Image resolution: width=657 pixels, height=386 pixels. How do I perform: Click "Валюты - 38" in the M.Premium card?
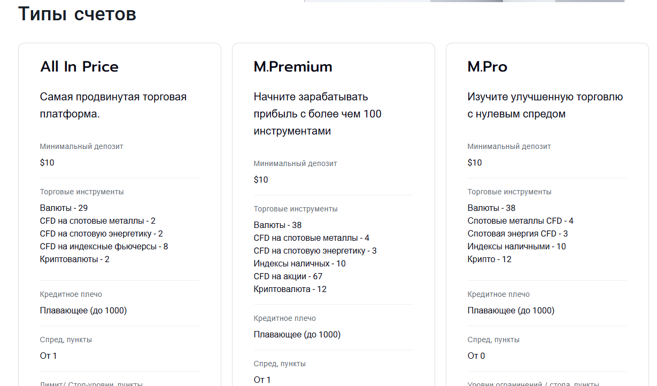278,225
